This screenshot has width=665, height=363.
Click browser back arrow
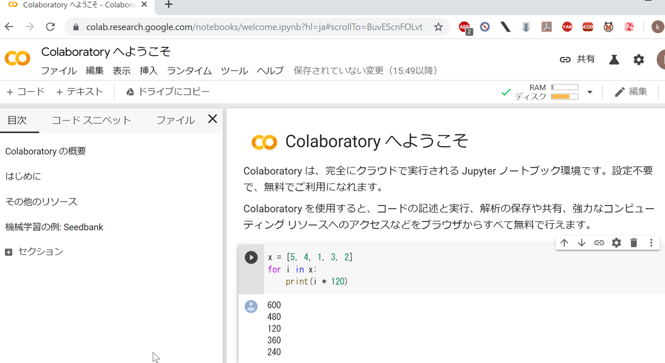9,27
